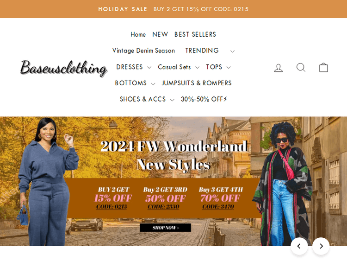Screen dimensions: 347x261
Task: Expand the TOPS dropdown chevron
Action: click(229, 67)
